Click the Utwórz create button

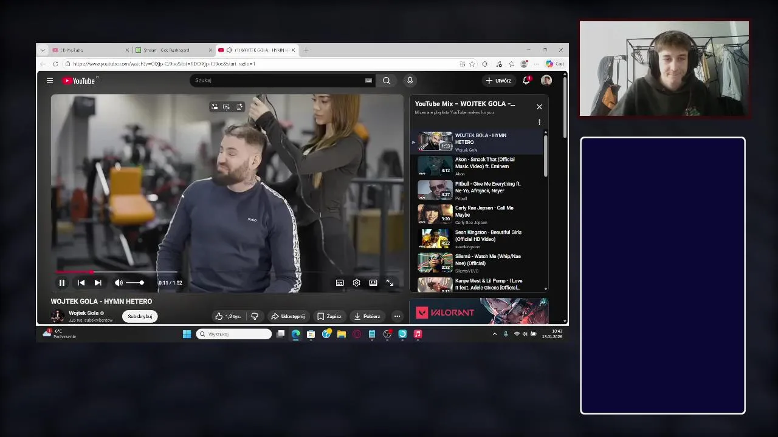(499, 80)
